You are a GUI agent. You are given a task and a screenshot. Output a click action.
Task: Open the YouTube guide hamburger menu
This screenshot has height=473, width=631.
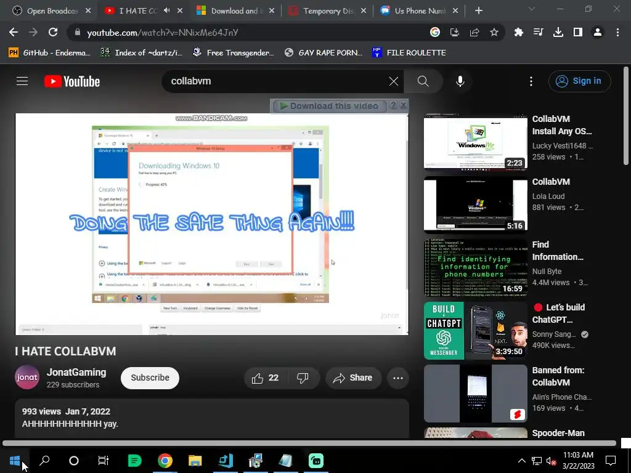[22, 81]
